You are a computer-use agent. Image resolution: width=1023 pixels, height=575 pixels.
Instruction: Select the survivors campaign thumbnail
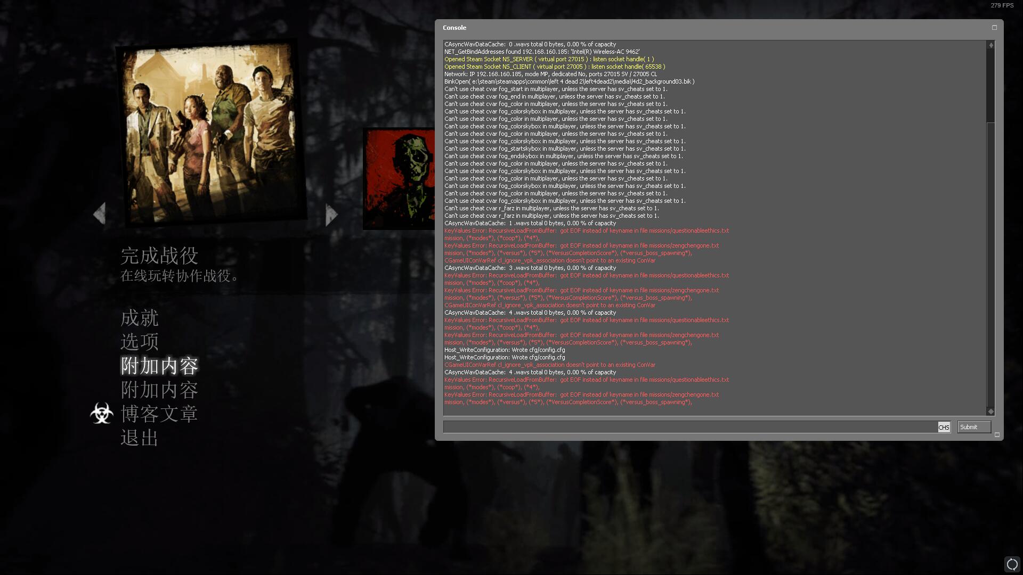pos(212,133)
